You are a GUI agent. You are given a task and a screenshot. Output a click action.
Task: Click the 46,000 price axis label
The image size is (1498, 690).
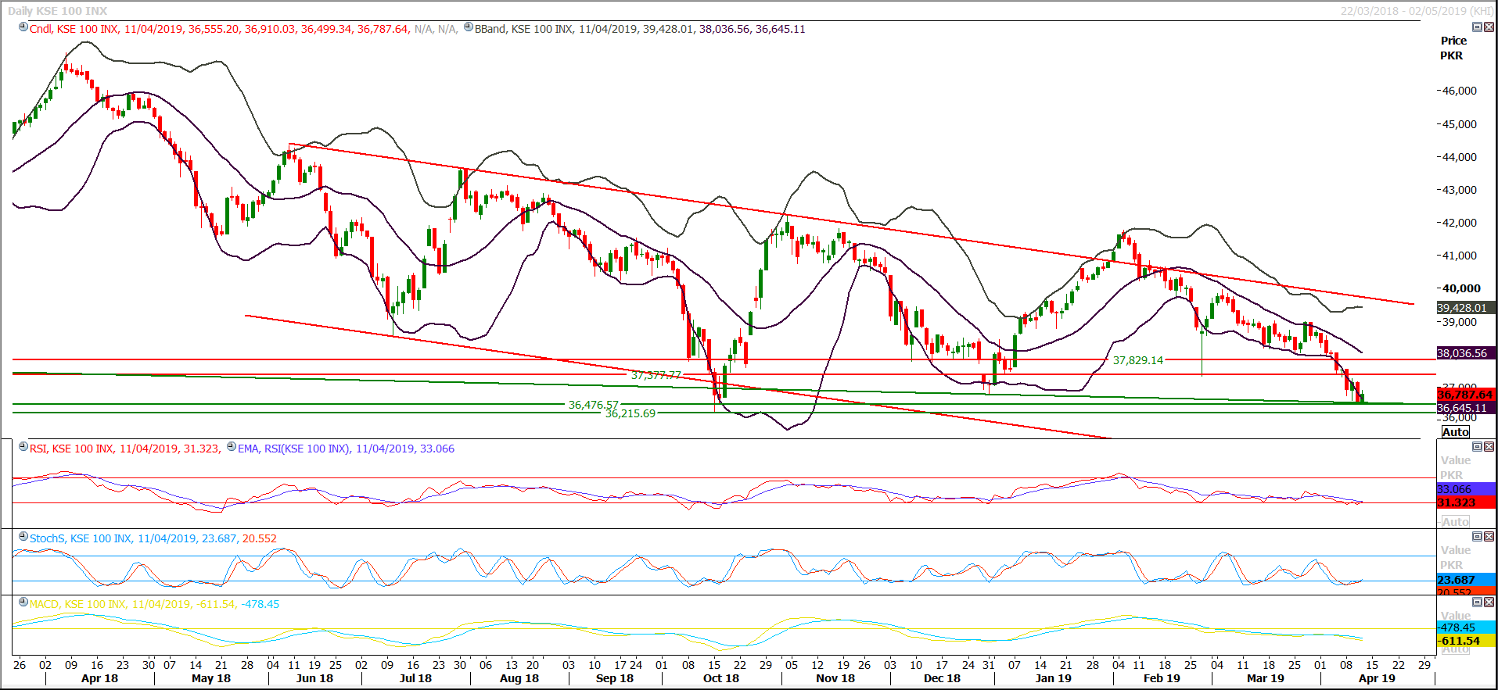(1460, 91)
